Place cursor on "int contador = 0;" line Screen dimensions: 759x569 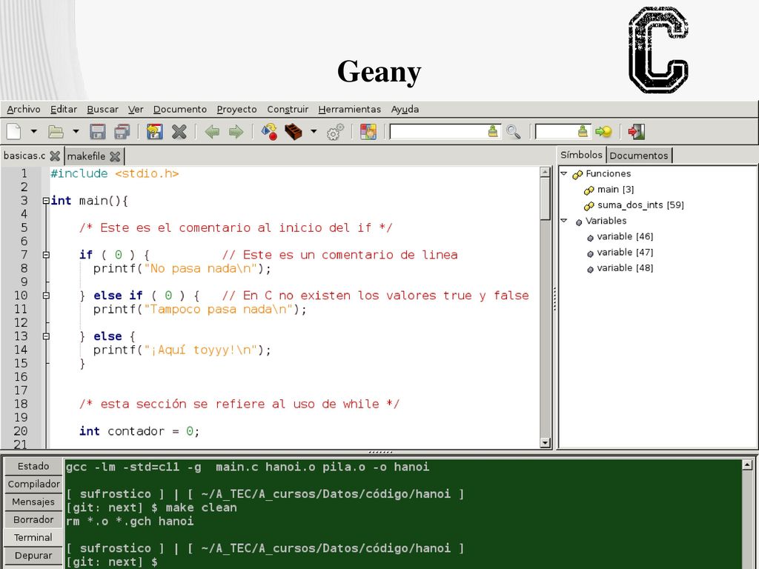(x=139, y=430)
